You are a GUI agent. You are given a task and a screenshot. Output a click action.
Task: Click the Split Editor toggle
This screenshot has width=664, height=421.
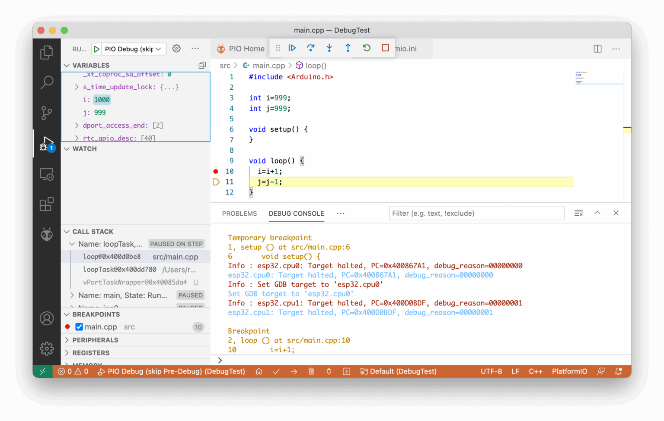tap(597, 49)
